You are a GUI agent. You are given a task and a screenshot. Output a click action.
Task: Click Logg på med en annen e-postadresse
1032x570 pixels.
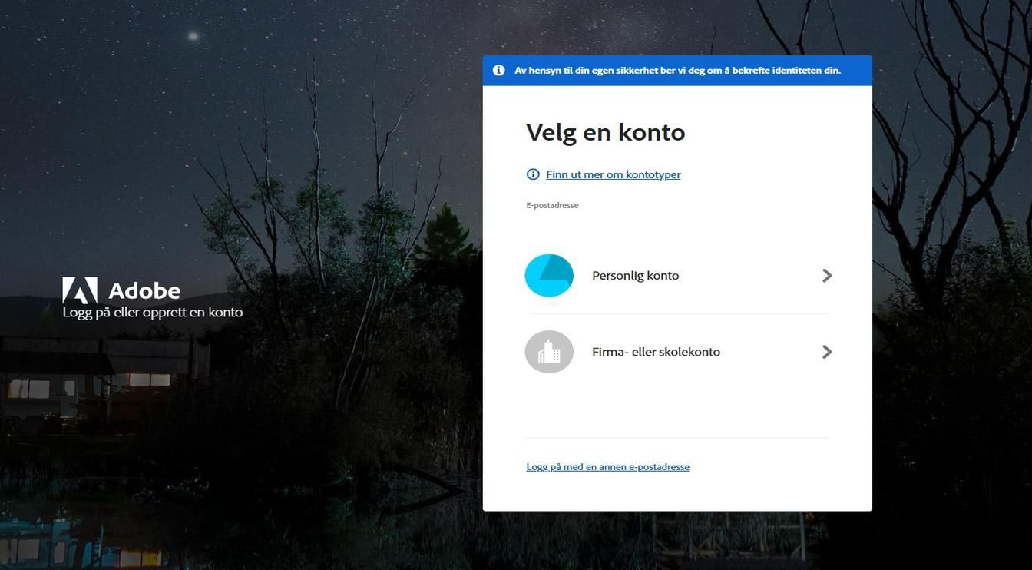[607, 466]
